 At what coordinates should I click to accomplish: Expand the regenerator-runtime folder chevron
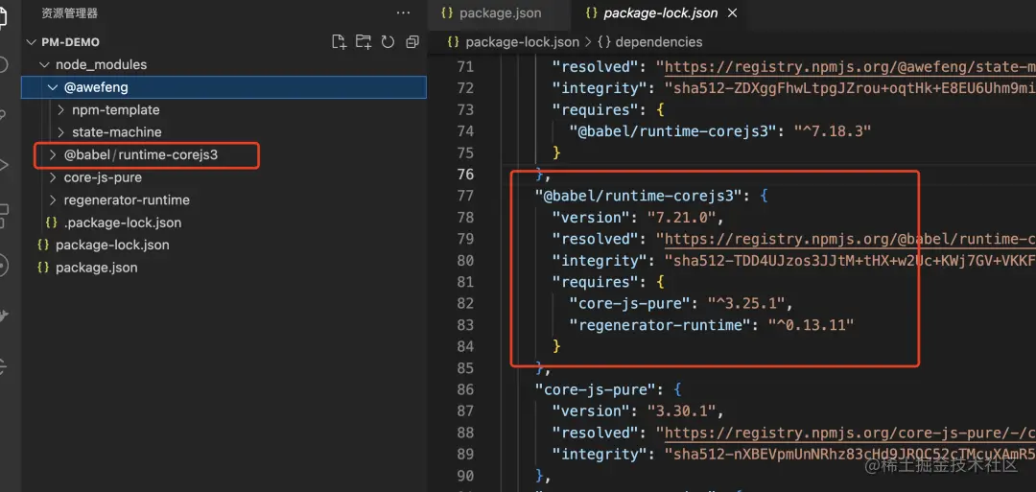[53, 199]
